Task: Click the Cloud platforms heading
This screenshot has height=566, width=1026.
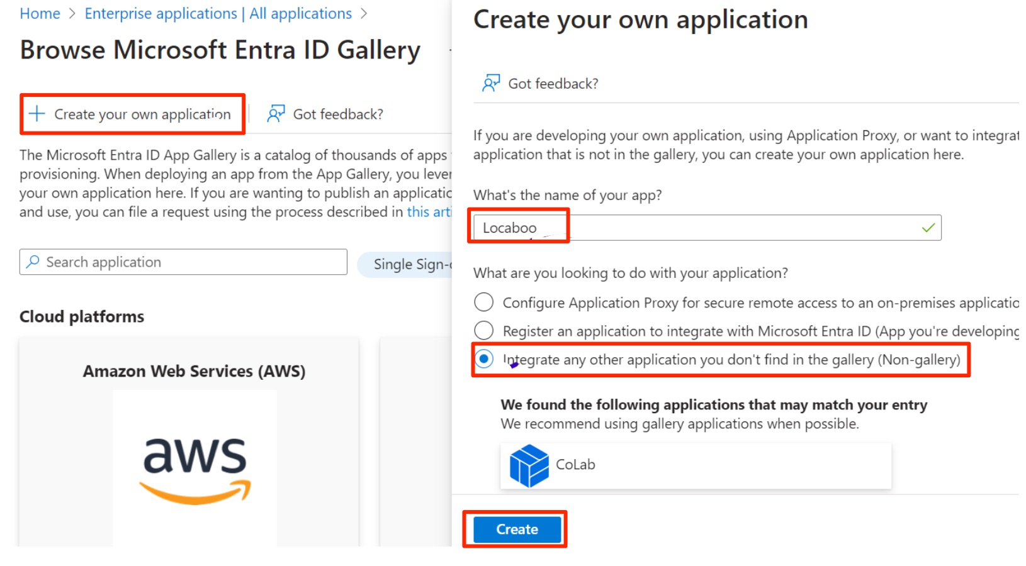Action: (82, 316)
